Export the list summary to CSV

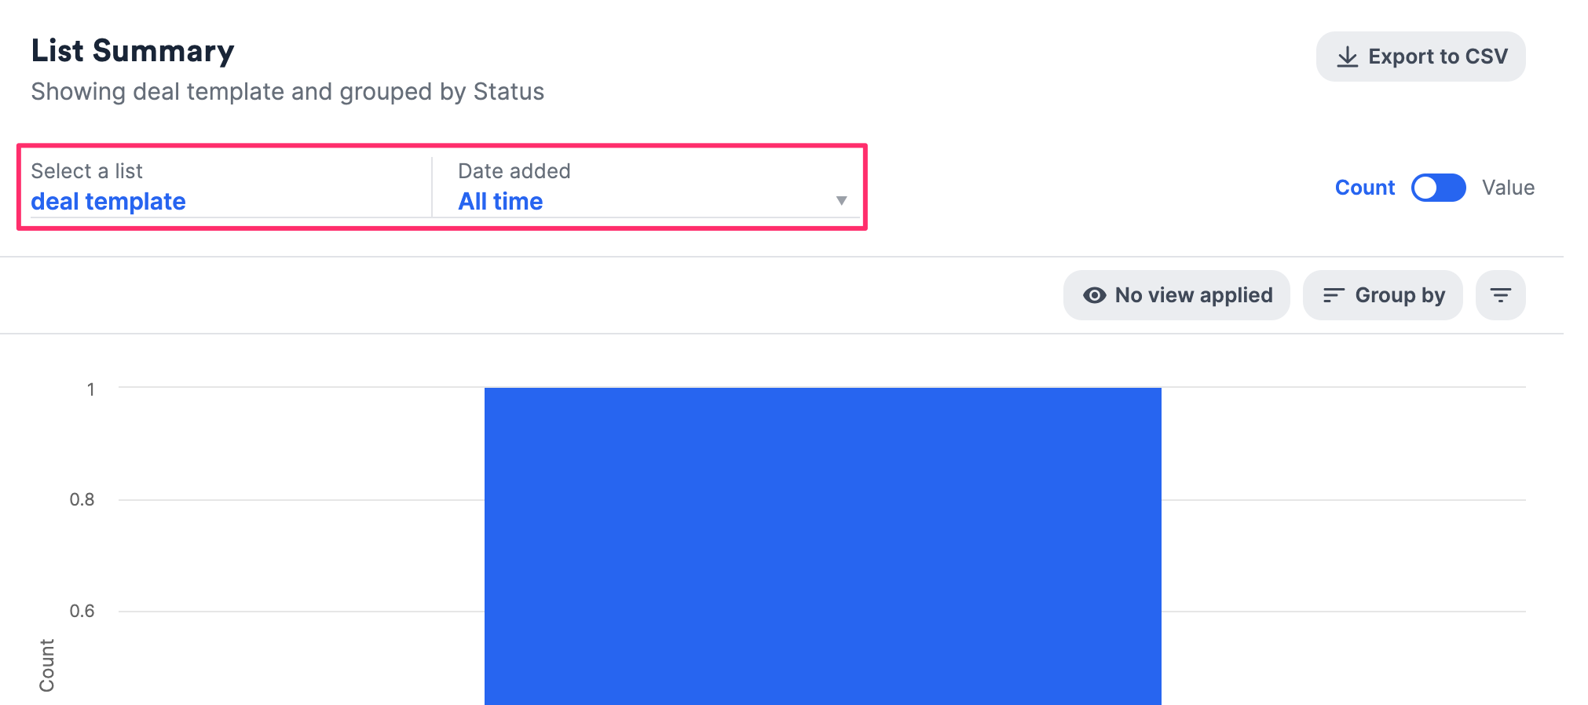click(x=1420, y=56)
